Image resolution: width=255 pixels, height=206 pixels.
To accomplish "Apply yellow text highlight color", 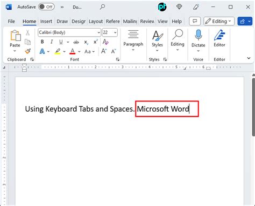I will click(58, 51).
